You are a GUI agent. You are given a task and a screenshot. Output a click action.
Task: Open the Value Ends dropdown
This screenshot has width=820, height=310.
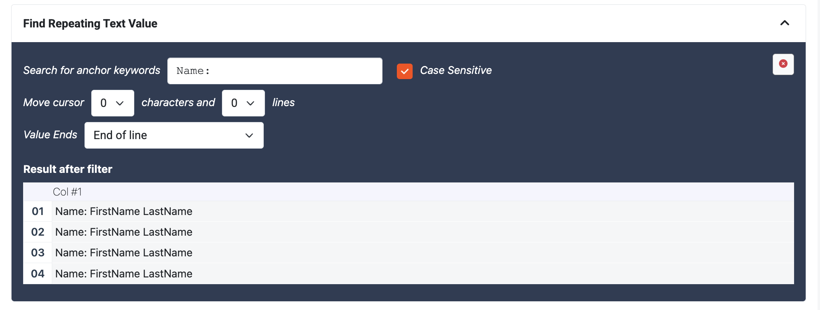(x=174, y=135)
